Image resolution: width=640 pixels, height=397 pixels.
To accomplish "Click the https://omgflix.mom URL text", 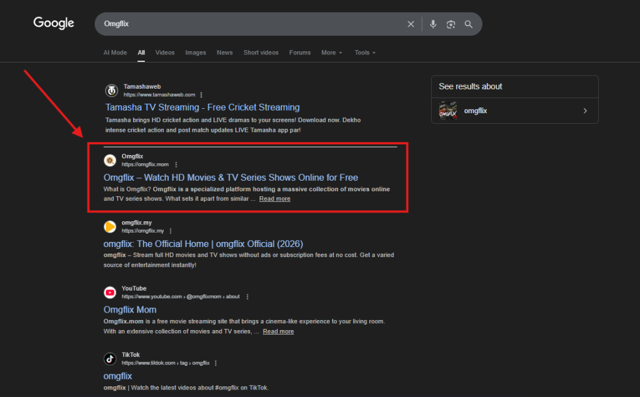I will [145, 164].
